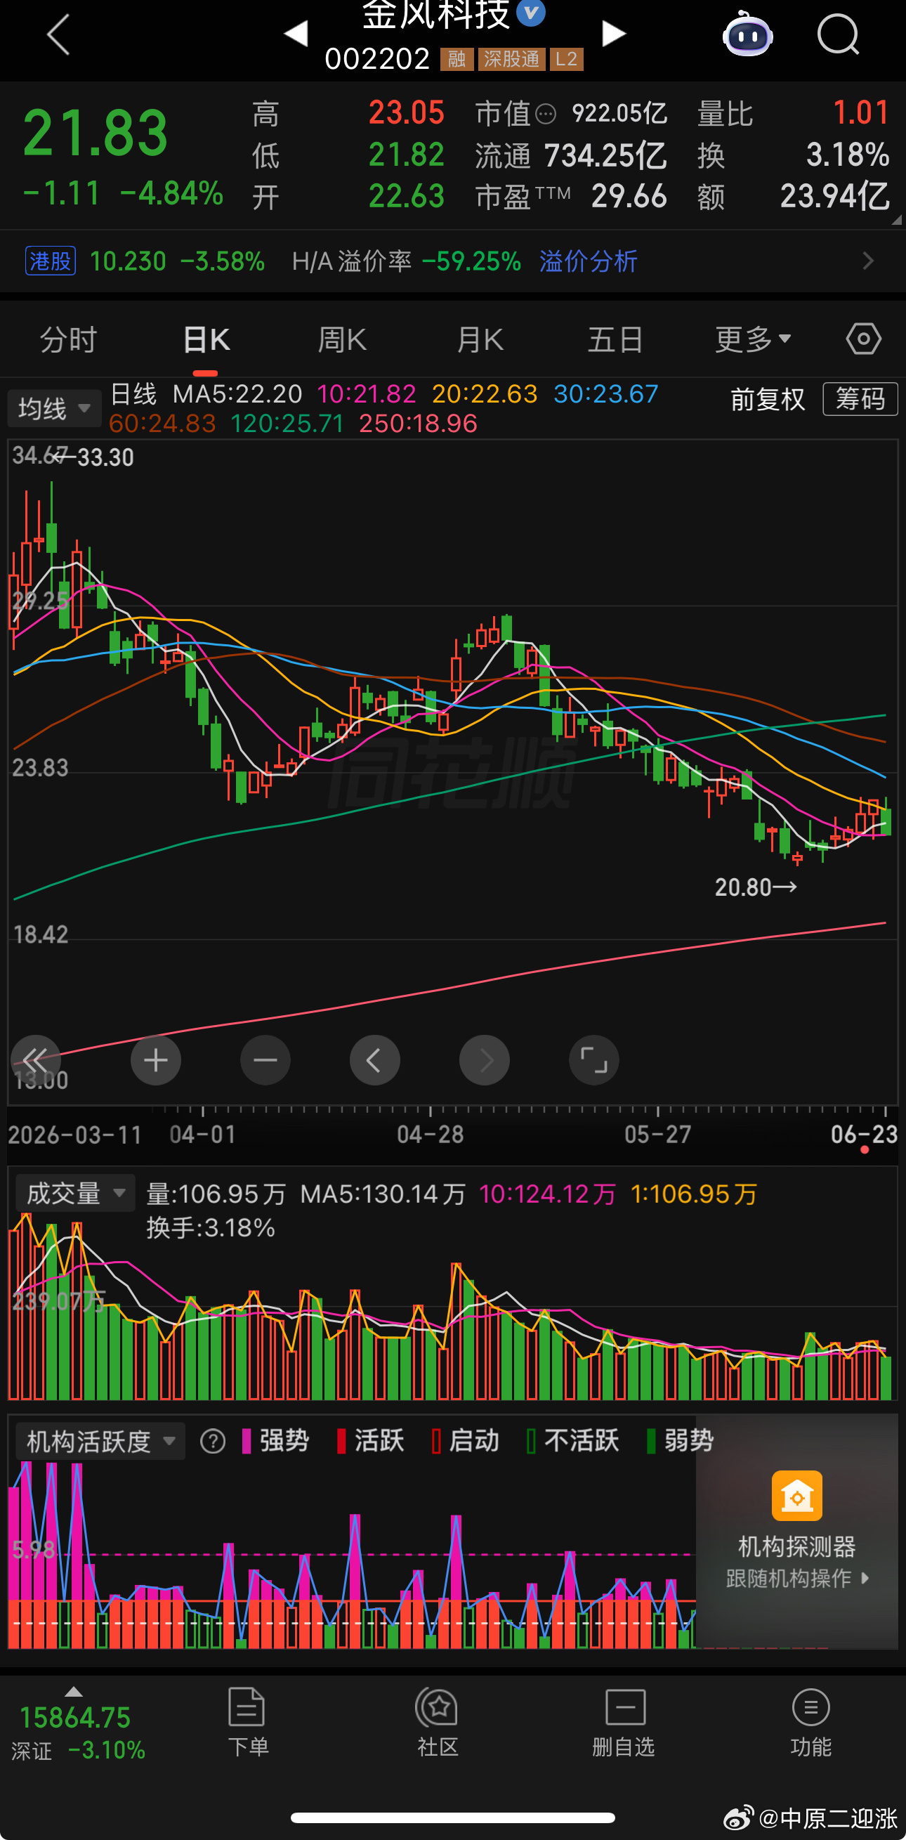
Task: Open the robot AI assistant icon
Action: [x=747, y=34]
